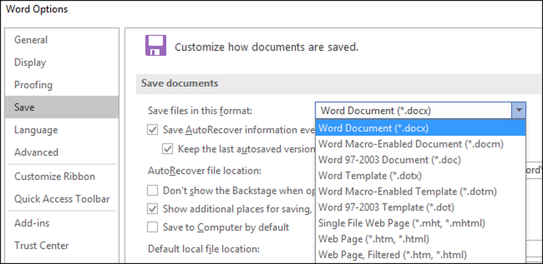Collapse the file format dropdown arrow
543x264 pixels.
[x=519, y=111]
